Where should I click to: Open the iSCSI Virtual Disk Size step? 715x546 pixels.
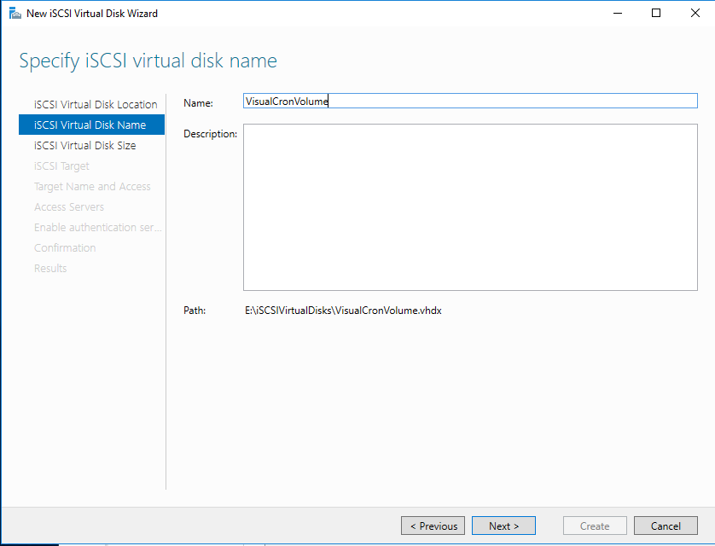pyautogui.click(x=84, y=145)
